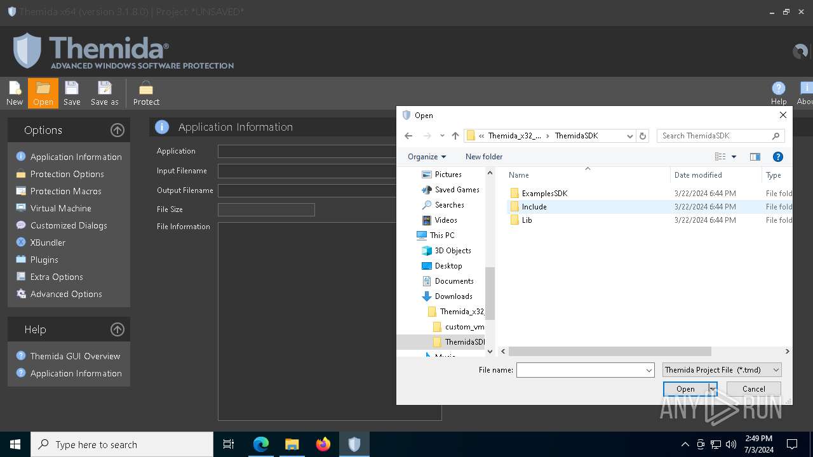The image size is (813, 457).
Task: Open Task View from taskbar
Action: point(229,444)
